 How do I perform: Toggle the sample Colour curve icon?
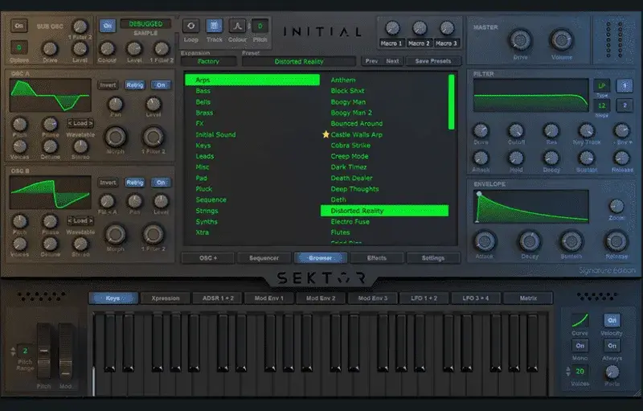pyautogui.click(x=237, y=27)
